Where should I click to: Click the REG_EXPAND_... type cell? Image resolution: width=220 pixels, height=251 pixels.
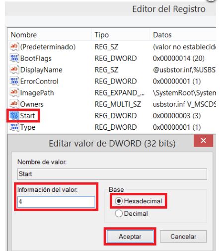coord(120,93)
